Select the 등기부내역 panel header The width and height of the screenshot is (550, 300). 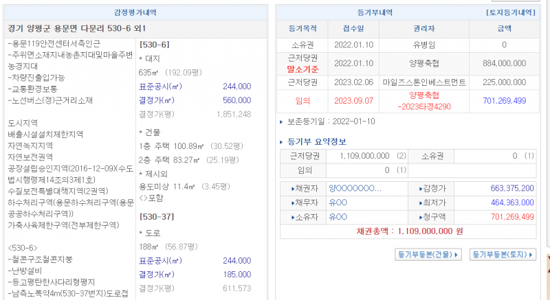pyautogui.click(x=375, y=12)
